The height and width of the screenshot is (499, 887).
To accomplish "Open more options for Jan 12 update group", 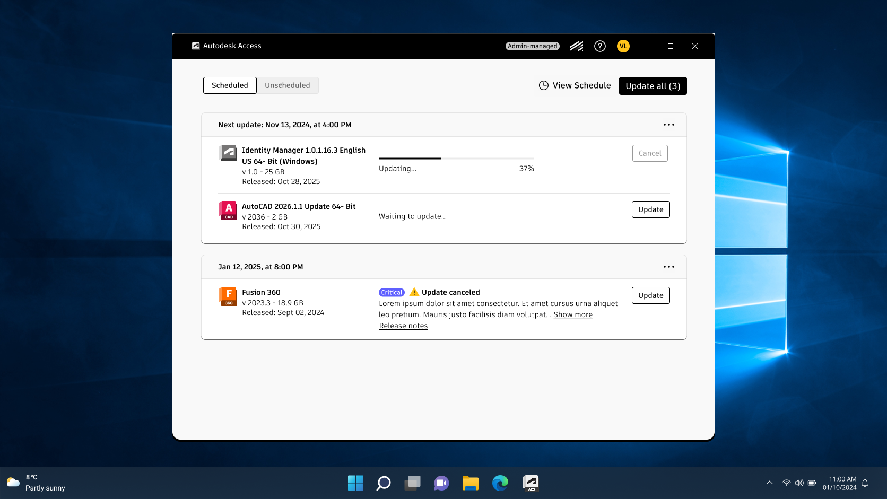I will pyautogui.click(x=669, y=267).
